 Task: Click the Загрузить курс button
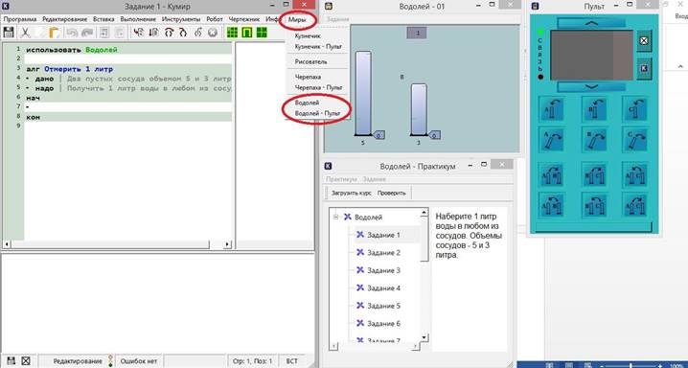tap(351, 193)
